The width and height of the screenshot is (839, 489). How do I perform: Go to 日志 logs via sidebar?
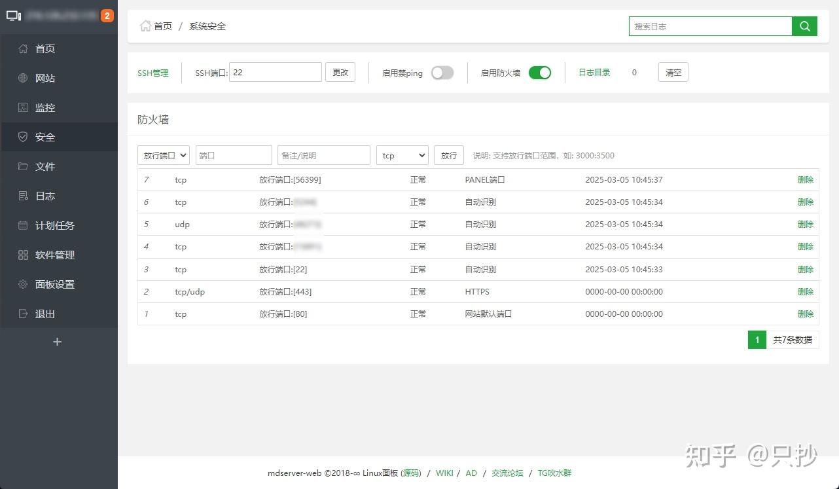[43, 196]
